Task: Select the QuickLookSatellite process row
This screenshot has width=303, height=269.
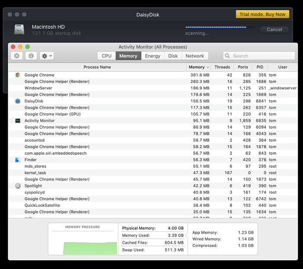Action: 153,205
